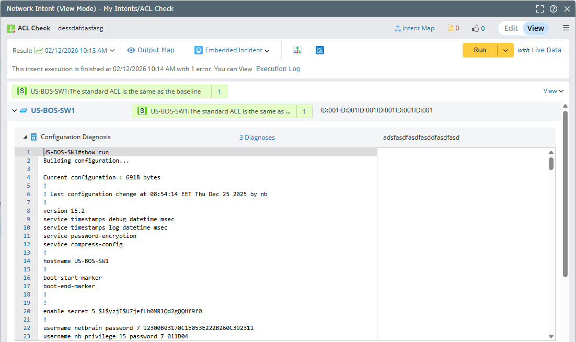The image size is (576, 342).
Task: Click the truncated status message in device row
Action: tap(221, 111)
